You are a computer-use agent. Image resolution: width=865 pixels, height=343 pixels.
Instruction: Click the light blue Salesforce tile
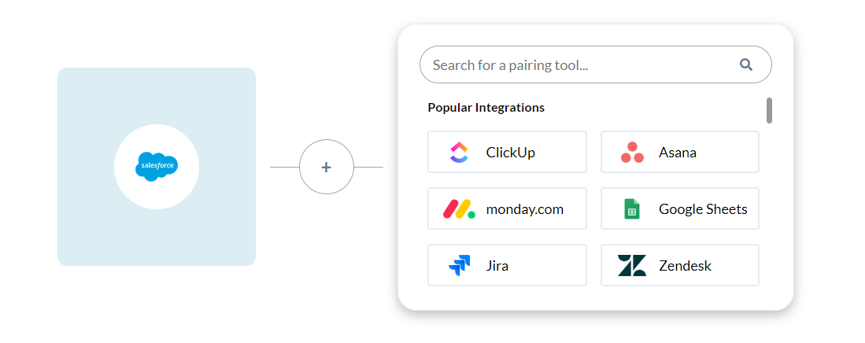click(x=157, y=167)
